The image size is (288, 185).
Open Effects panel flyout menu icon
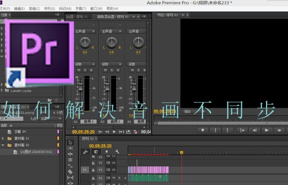pos(57,14)
